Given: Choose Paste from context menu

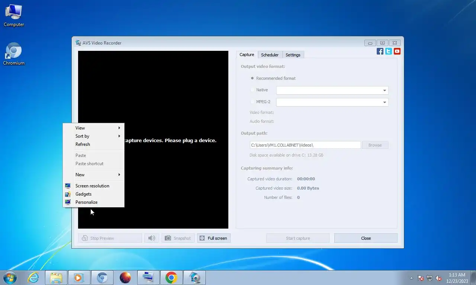Looking at the screenshot, I should click(x=93, y=155).
